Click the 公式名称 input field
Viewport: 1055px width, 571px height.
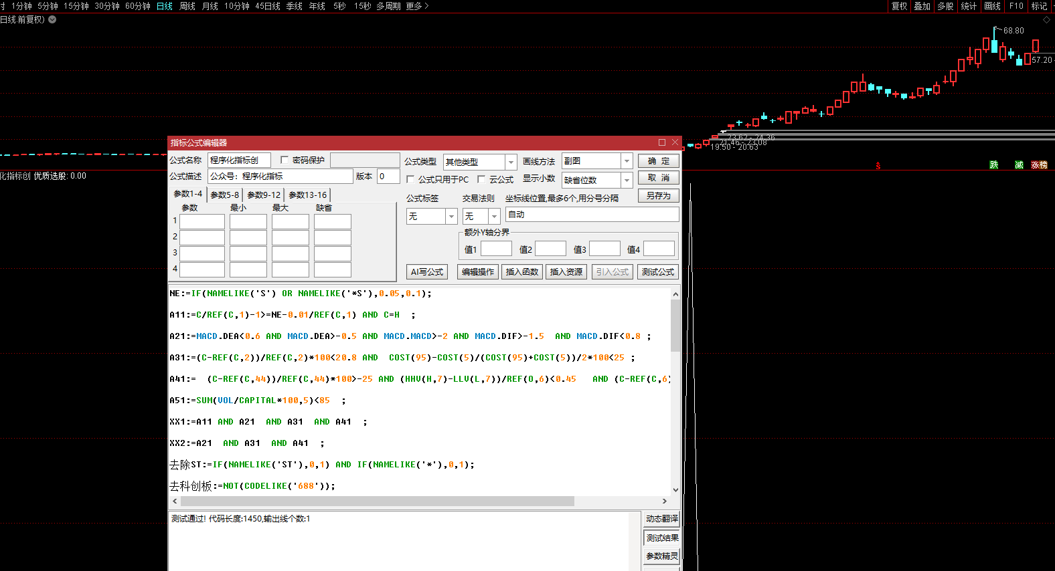239,160
